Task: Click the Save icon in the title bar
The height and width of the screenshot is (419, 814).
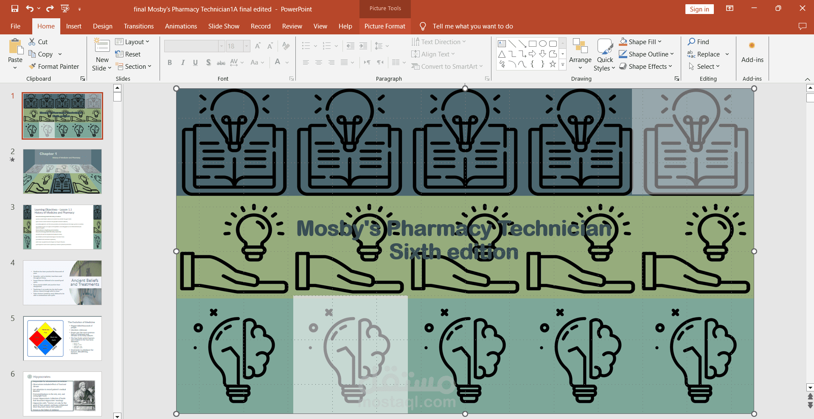Action: click(15, 8)
